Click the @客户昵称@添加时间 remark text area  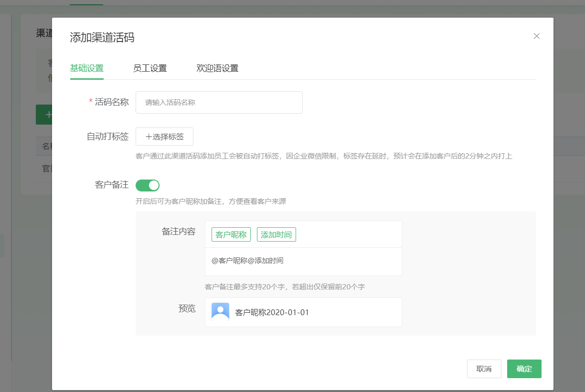tap(303, 261)
